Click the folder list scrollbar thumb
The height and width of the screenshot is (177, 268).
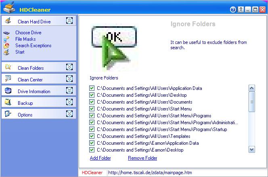coord(252,102)
